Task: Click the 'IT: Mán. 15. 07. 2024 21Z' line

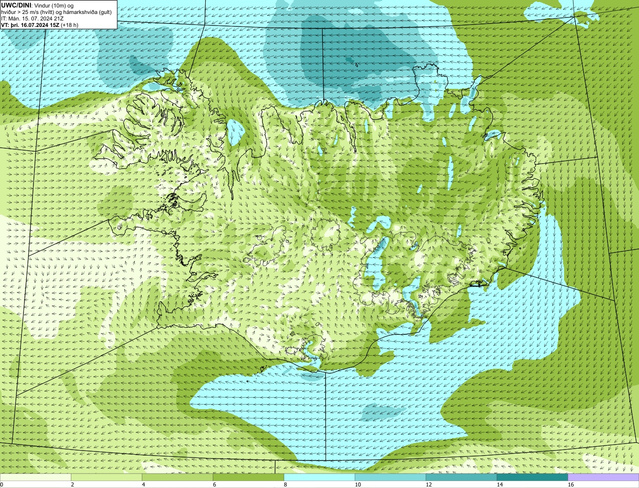Action: (32, 18)
